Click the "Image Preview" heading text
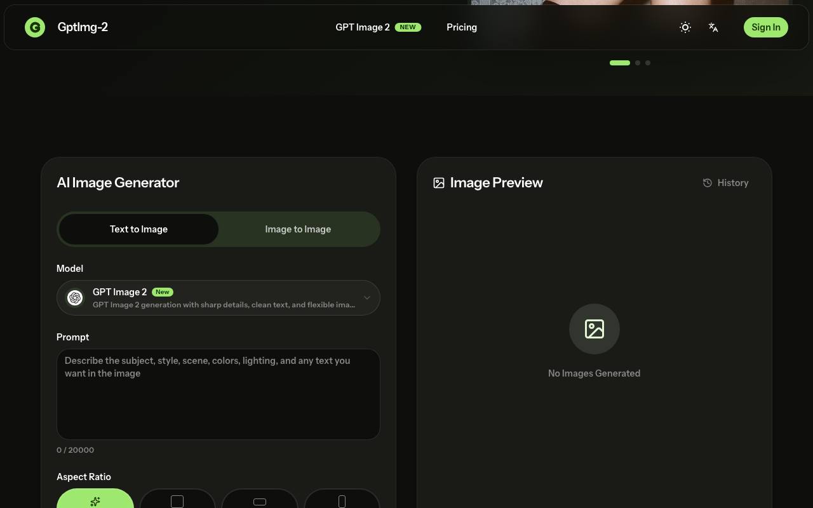Viewport: 813px width, 508px height. [497, 183]
